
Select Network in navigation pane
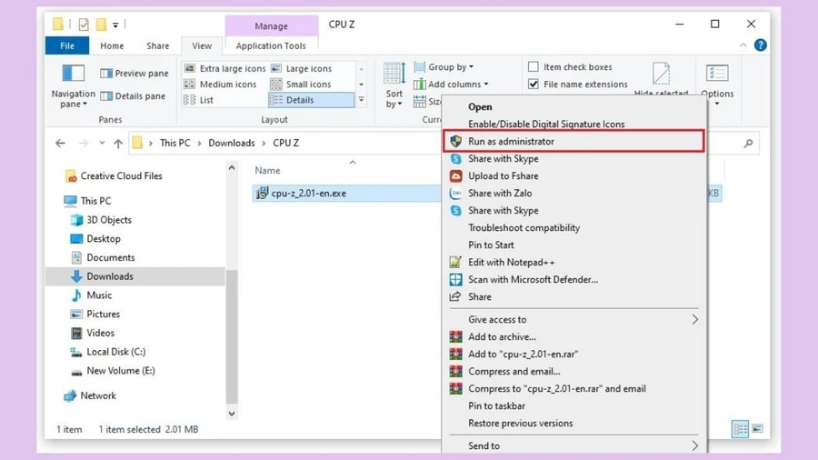point(98,395)
